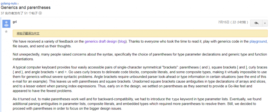This screenshot has height=112, width=270.
Task: Click the monospace type keyword
Action: click(x=175, y=99)
